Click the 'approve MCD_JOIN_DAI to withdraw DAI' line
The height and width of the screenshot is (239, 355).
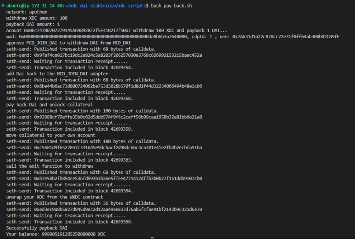point(68,43)
